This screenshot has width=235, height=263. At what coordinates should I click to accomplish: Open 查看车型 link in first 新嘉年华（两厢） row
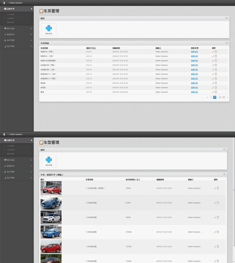point(194,52)
